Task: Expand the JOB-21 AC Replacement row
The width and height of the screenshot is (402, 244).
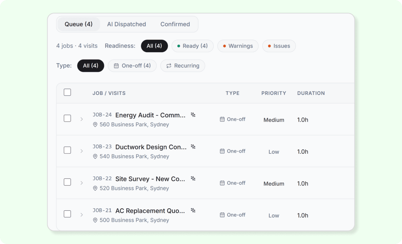Action: click(x=82, y=215)
